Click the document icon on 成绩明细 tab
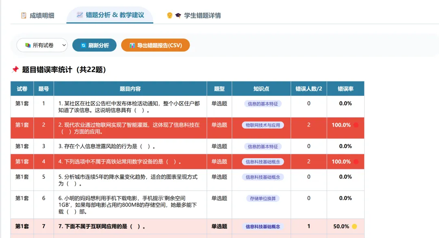This screenshot has width=439, height=238. click(24, 15)
